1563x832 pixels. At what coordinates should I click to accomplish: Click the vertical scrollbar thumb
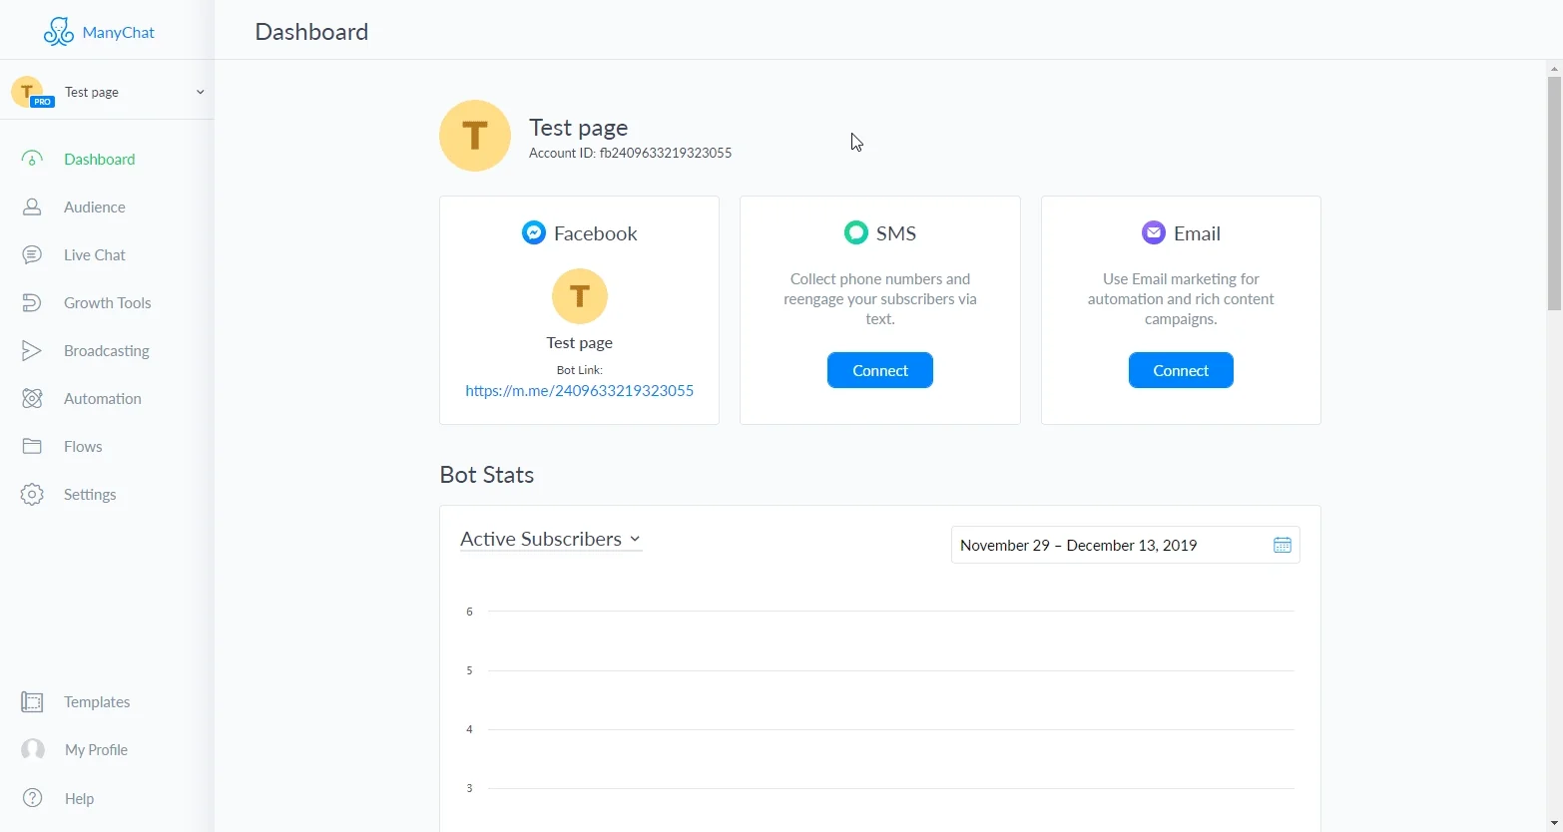(1554, 194)
